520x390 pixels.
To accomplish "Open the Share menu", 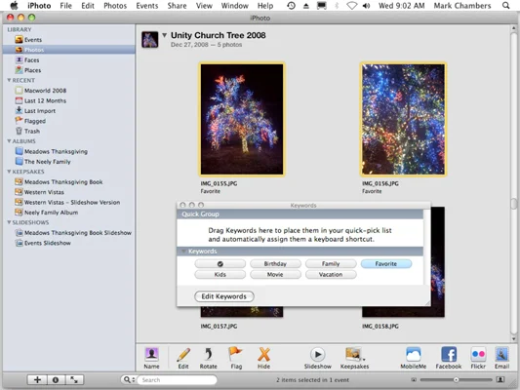I will (x=177, y=6).
